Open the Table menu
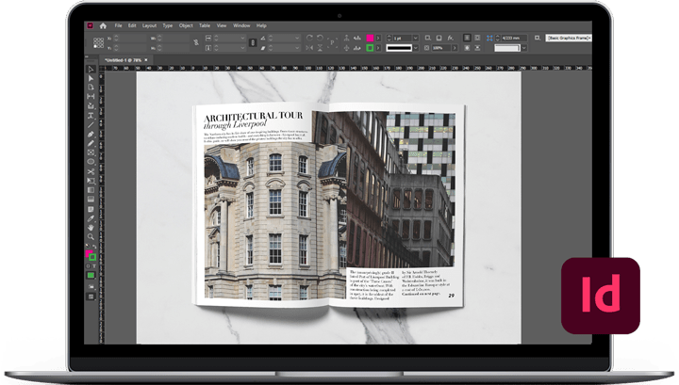 (205, 25)
